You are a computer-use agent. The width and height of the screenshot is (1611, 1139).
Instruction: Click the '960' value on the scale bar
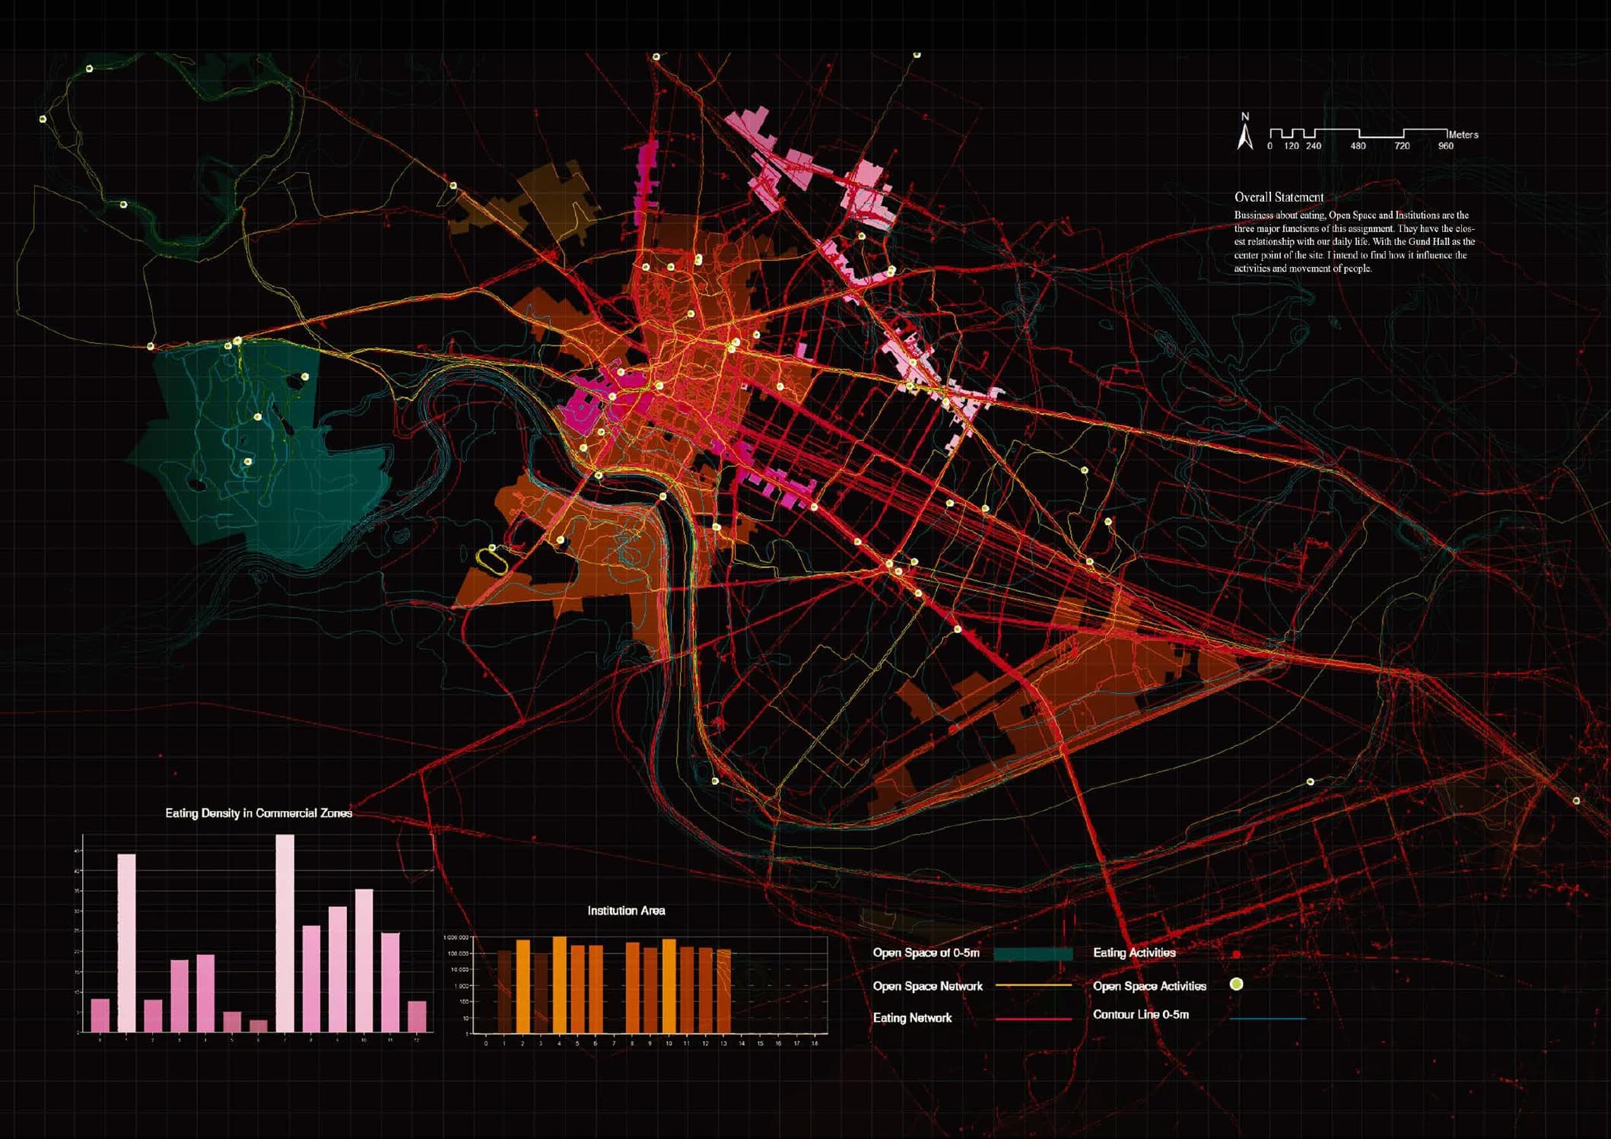(1445, 146)
